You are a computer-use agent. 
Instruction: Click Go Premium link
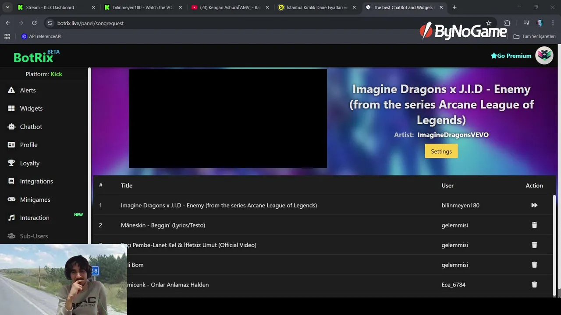(511, 56)
